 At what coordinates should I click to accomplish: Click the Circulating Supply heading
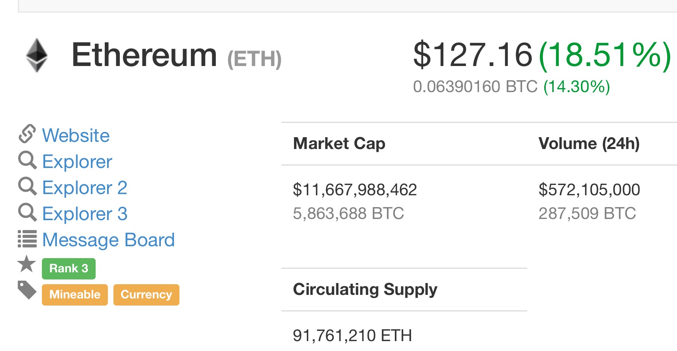[x=365, y=290]
